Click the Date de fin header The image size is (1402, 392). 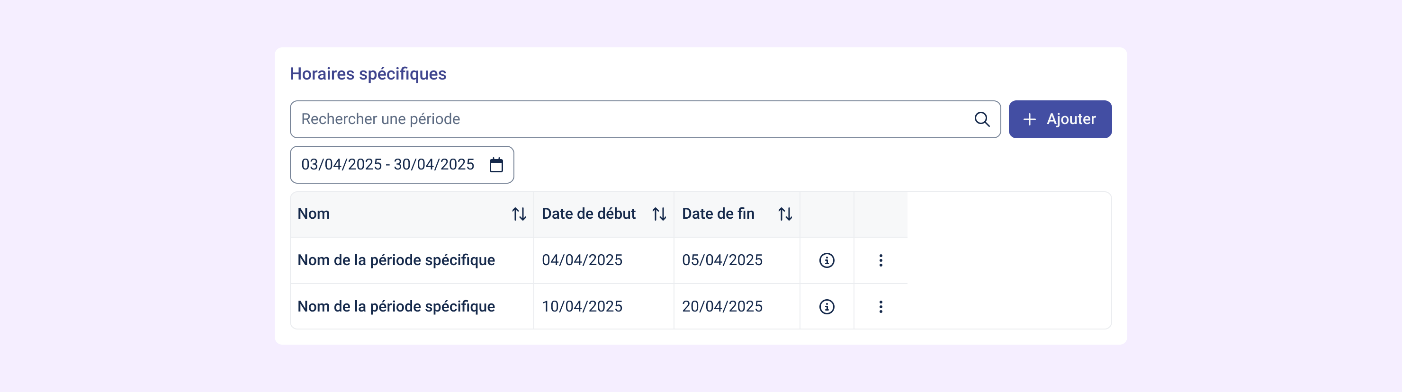click(717, 214)
